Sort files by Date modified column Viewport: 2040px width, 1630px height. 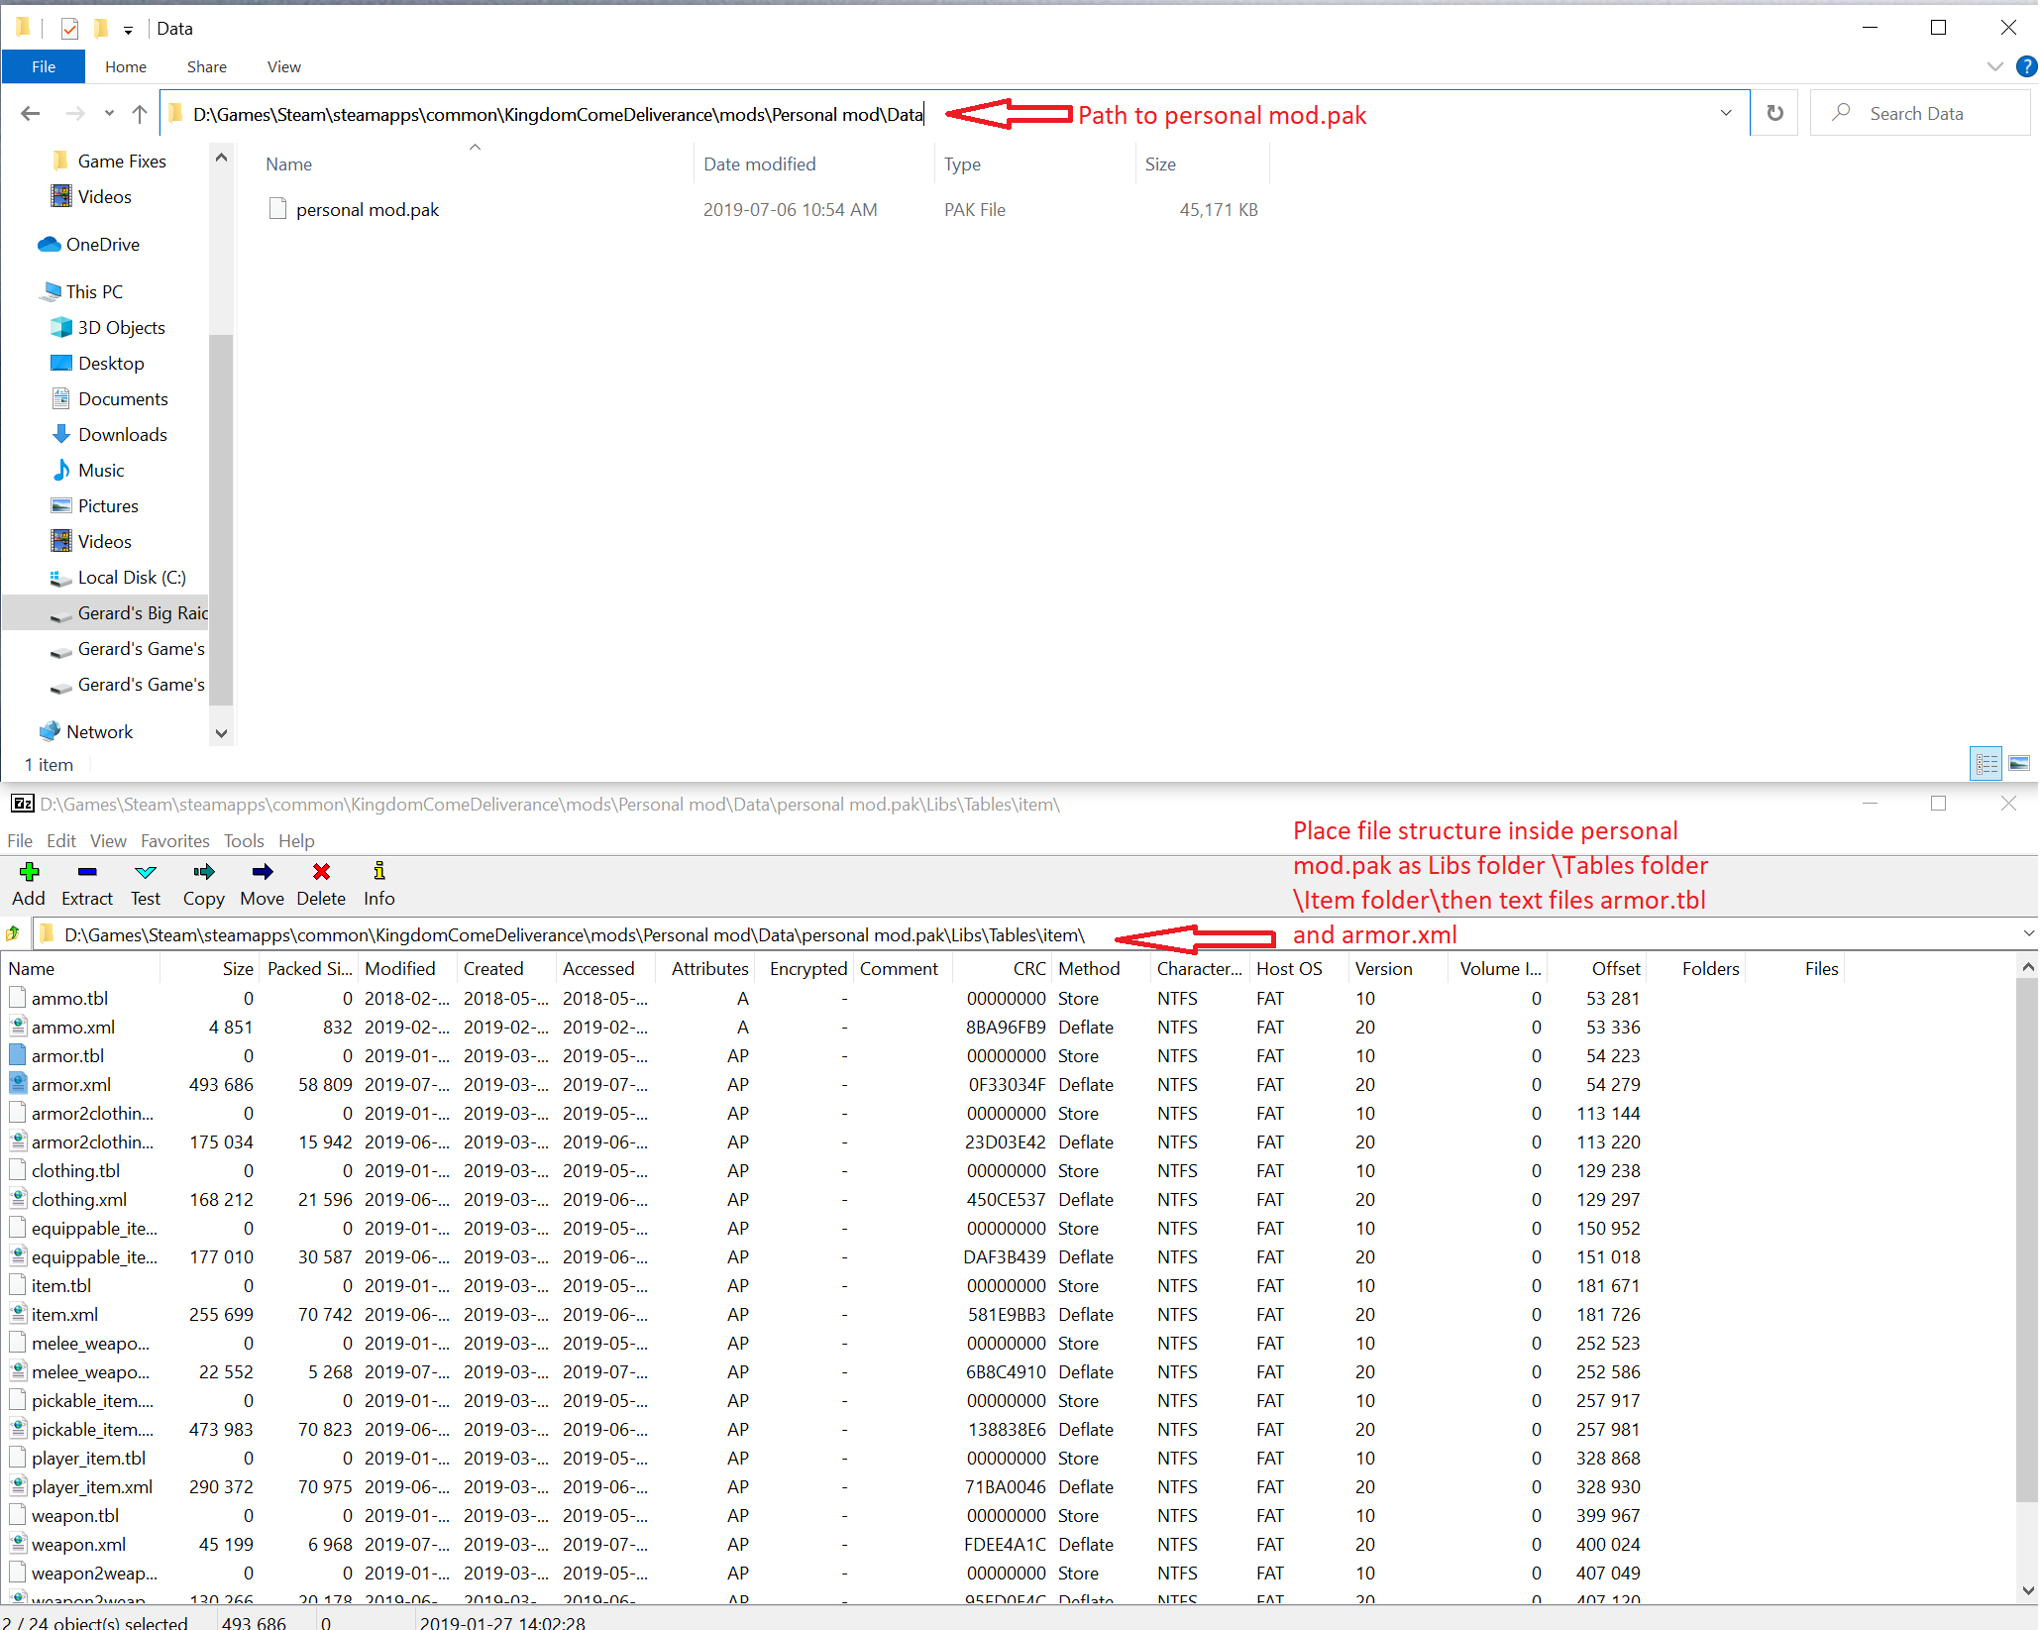759,164
